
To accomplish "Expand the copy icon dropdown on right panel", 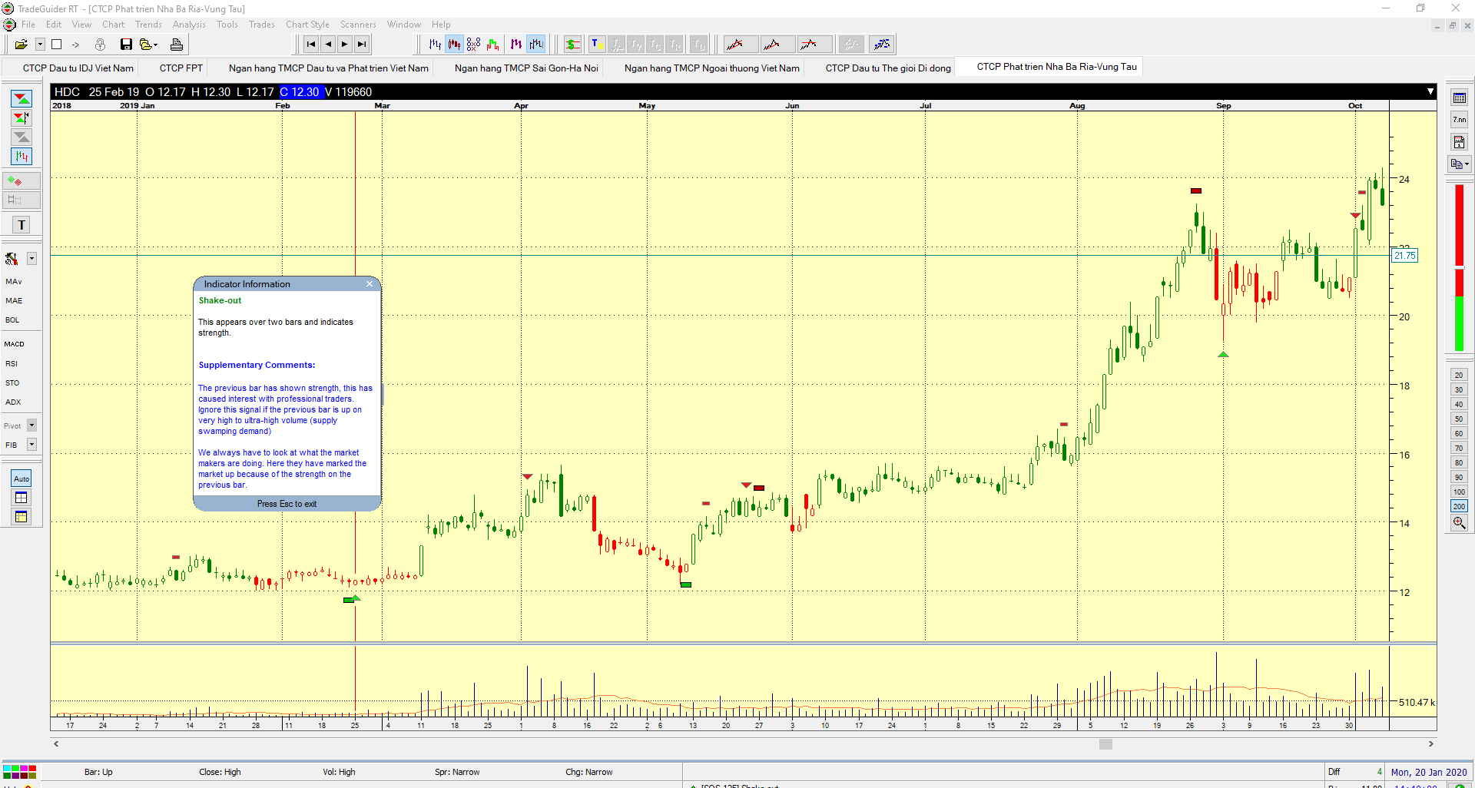I will pos(1467,164).
